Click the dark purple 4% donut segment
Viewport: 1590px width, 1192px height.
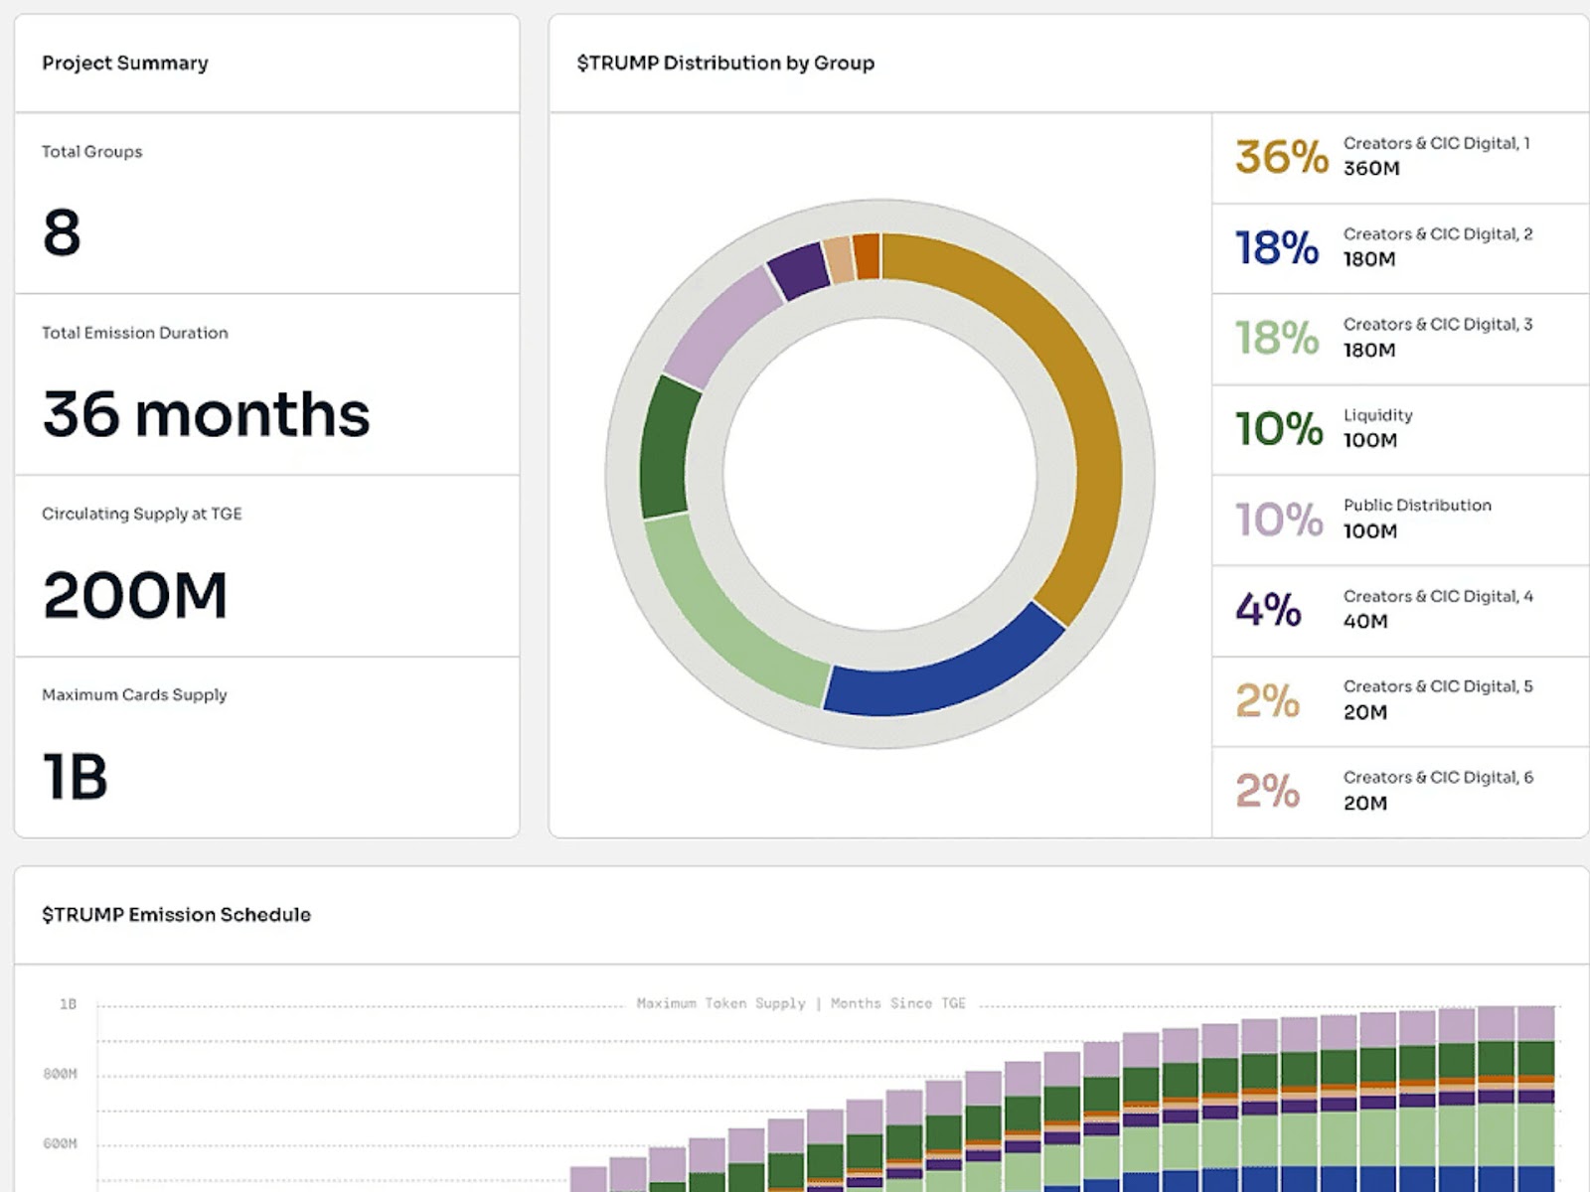(800, 270)
